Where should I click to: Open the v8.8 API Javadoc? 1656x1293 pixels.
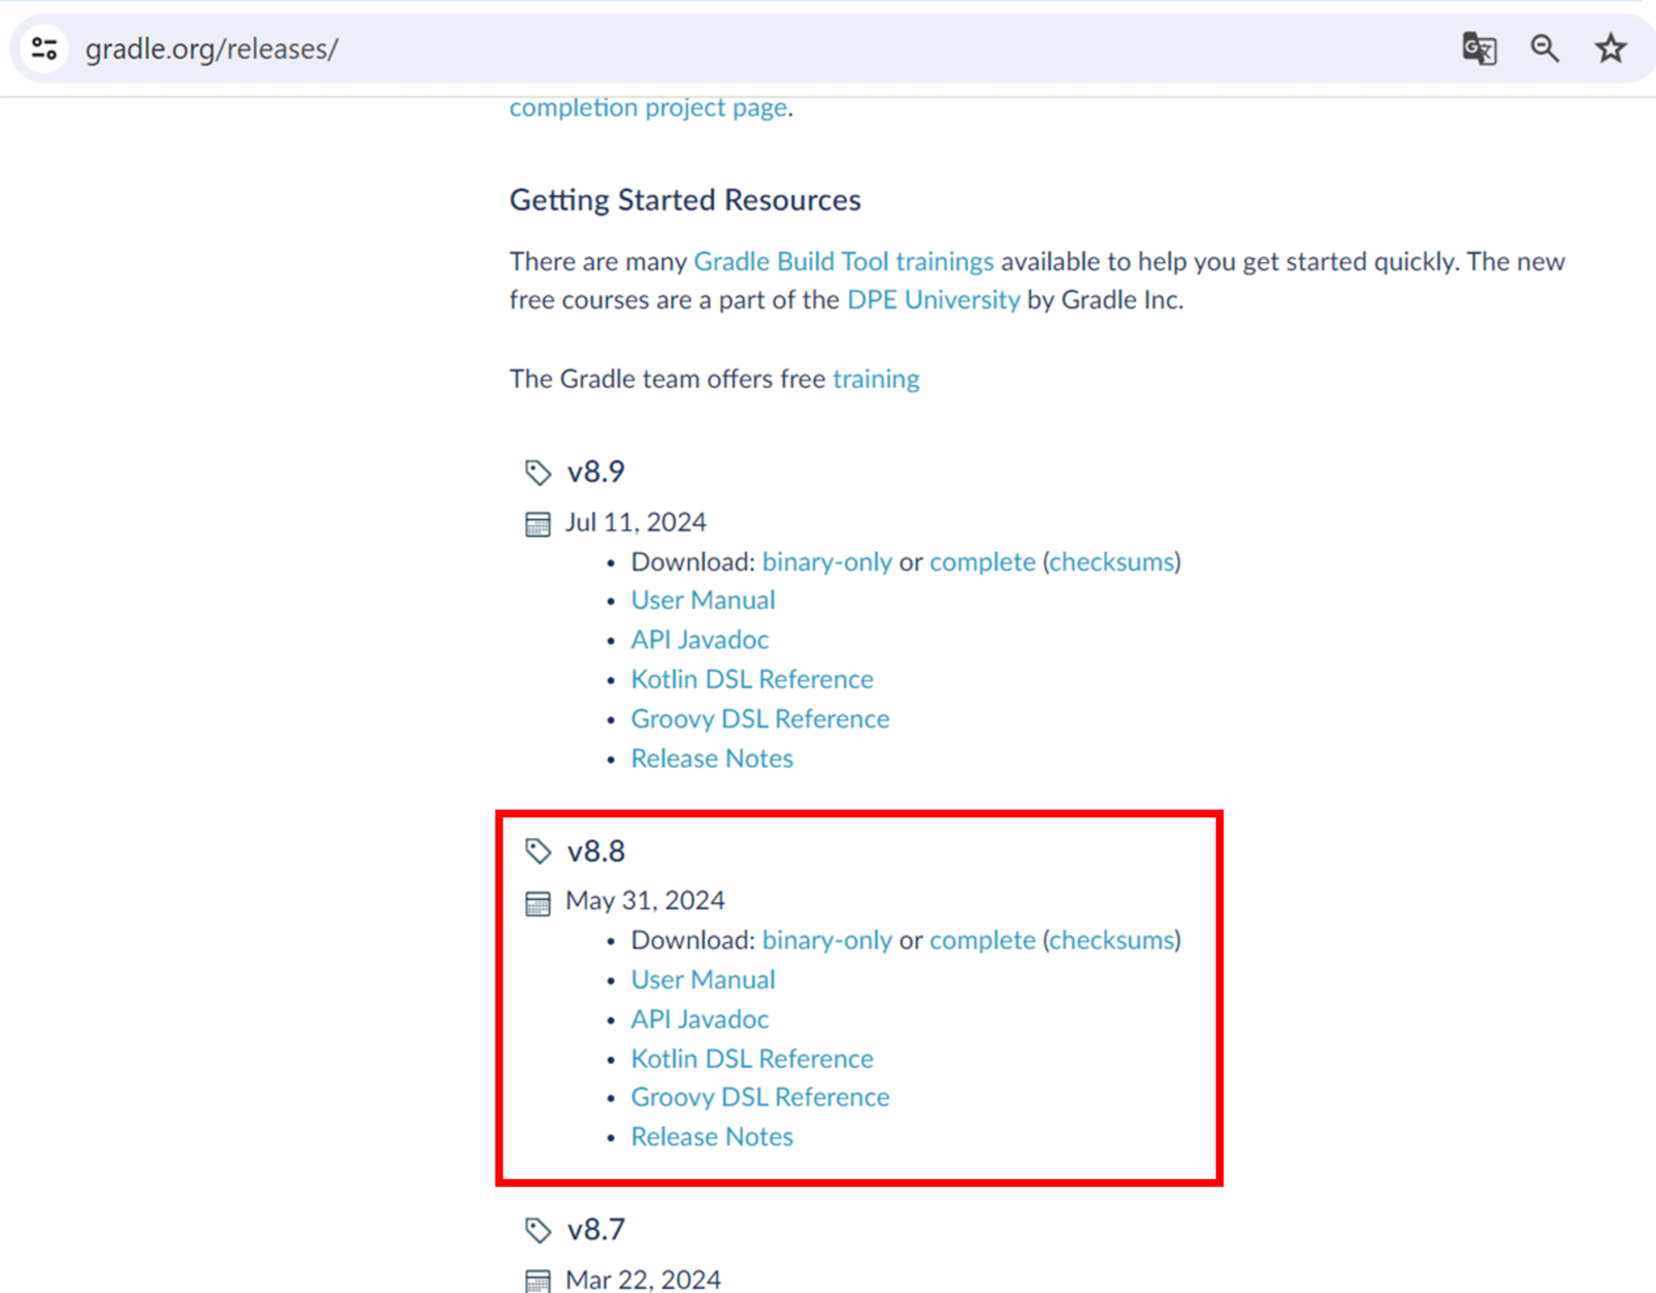coord(700,1020)
